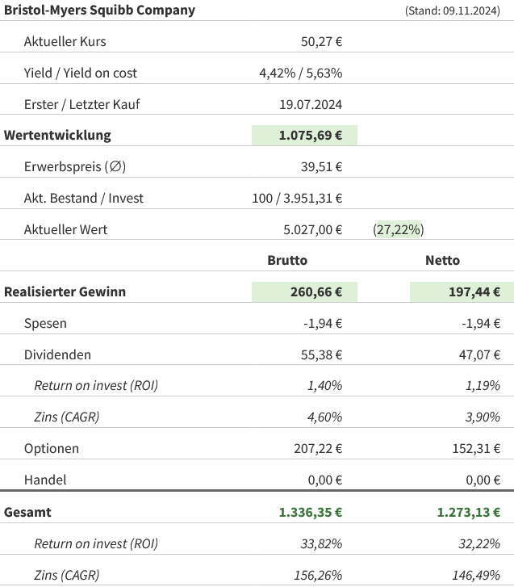The height and width of the screenshot is (587, 514).
Task: Select the Aktueller Kurs value 50,27 €
Action: click(x=321, y=41)
